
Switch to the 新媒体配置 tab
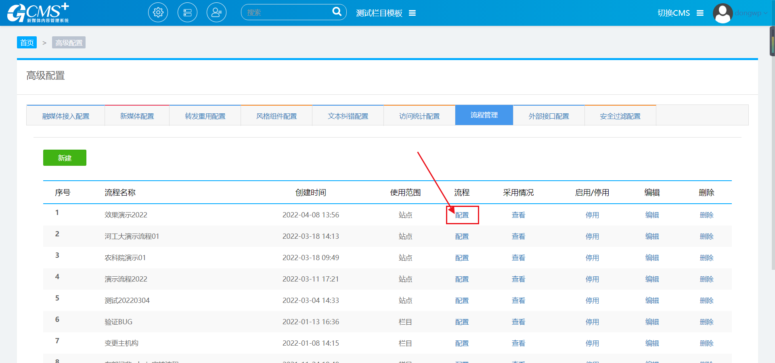[x=137, y=116]
